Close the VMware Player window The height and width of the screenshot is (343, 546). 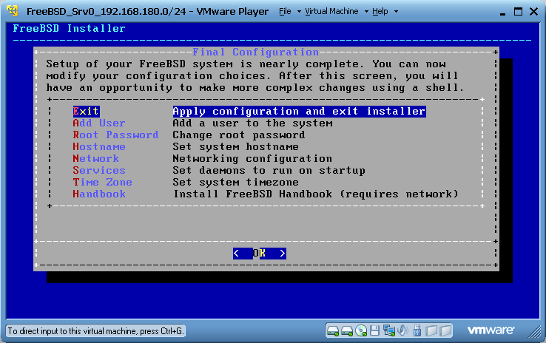click(x=533, y=12)
